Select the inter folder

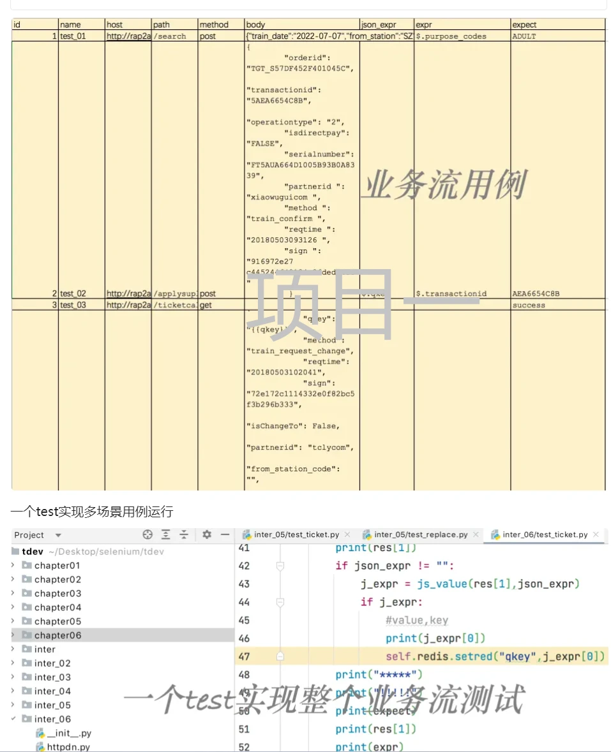45,649
